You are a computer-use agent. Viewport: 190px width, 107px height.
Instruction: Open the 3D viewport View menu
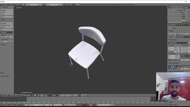(4, 95)
